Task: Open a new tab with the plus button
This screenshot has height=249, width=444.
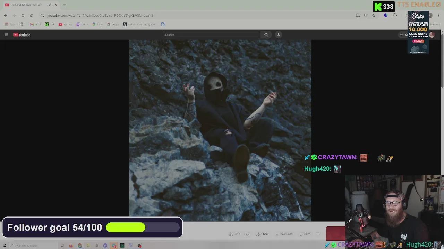Action: [x=65, y=5]
